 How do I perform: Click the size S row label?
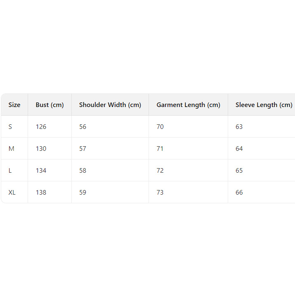[10, 127]
